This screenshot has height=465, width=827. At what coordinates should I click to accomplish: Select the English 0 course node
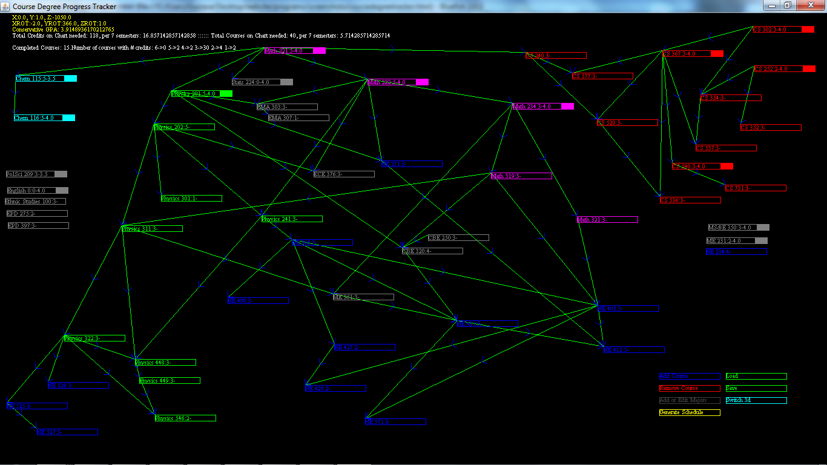[38, 191]
